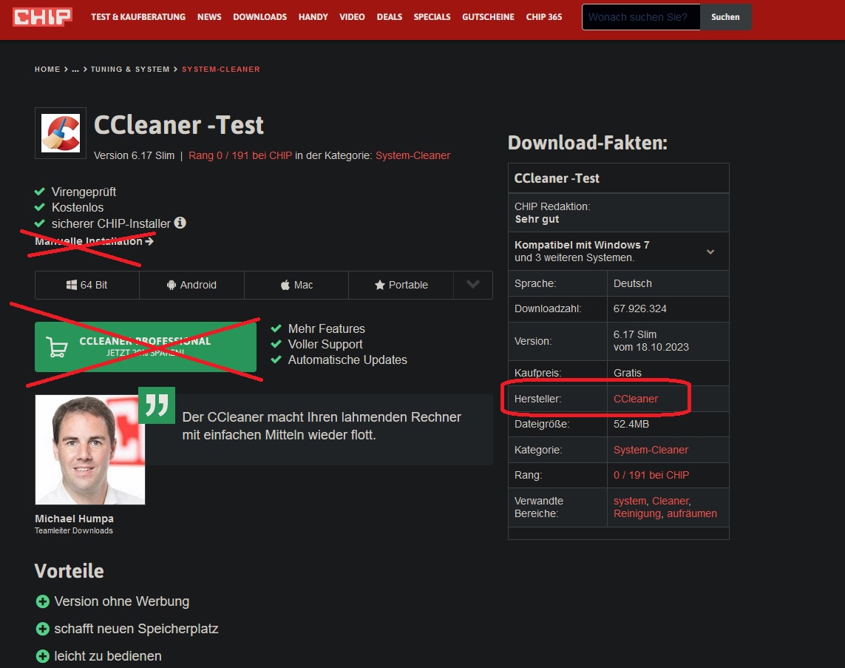Click the green quote mark icon
Screen dimensions: 845x668
(157, 405)
